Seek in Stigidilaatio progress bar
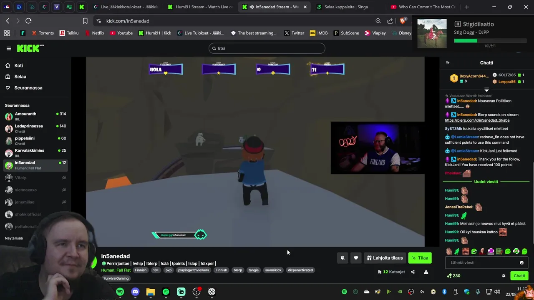The height and width of the screenshot is (300, 534). 490,40
